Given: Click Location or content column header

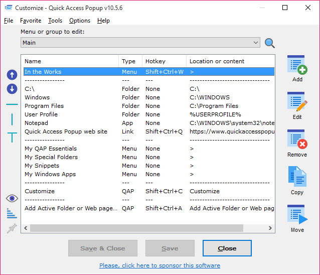Looking at the screenshot, I should (230, 61).
